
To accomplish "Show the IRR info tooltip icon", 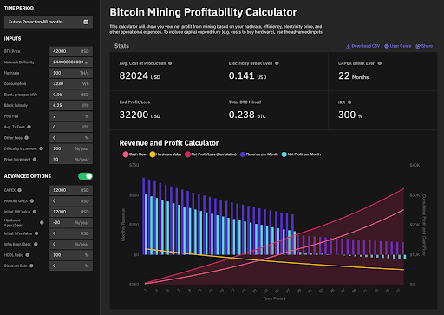I will 349,102.
